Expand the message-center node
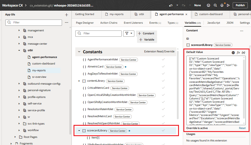This screenshot has width=251, height=145. (19, 43)
